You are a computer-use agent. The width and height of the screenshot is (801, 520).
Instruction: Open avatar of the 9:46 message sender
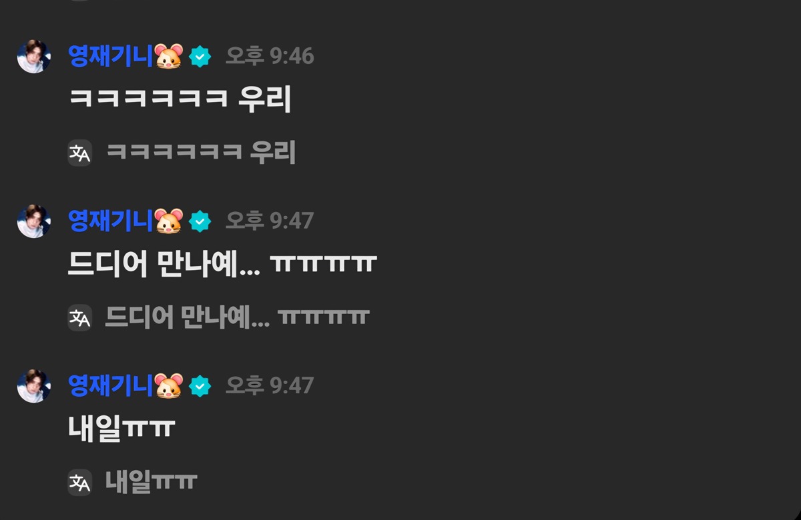(33, 57)
